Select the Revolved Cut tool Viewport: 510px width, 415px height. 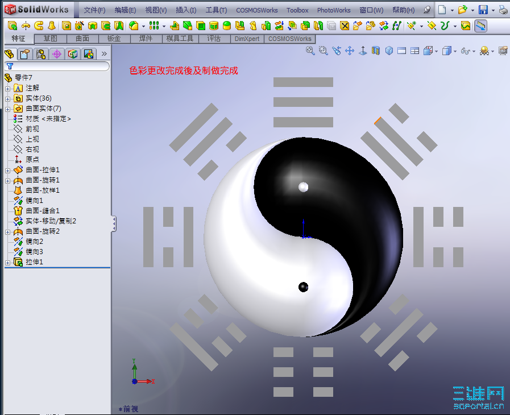[x=93, y=26]
